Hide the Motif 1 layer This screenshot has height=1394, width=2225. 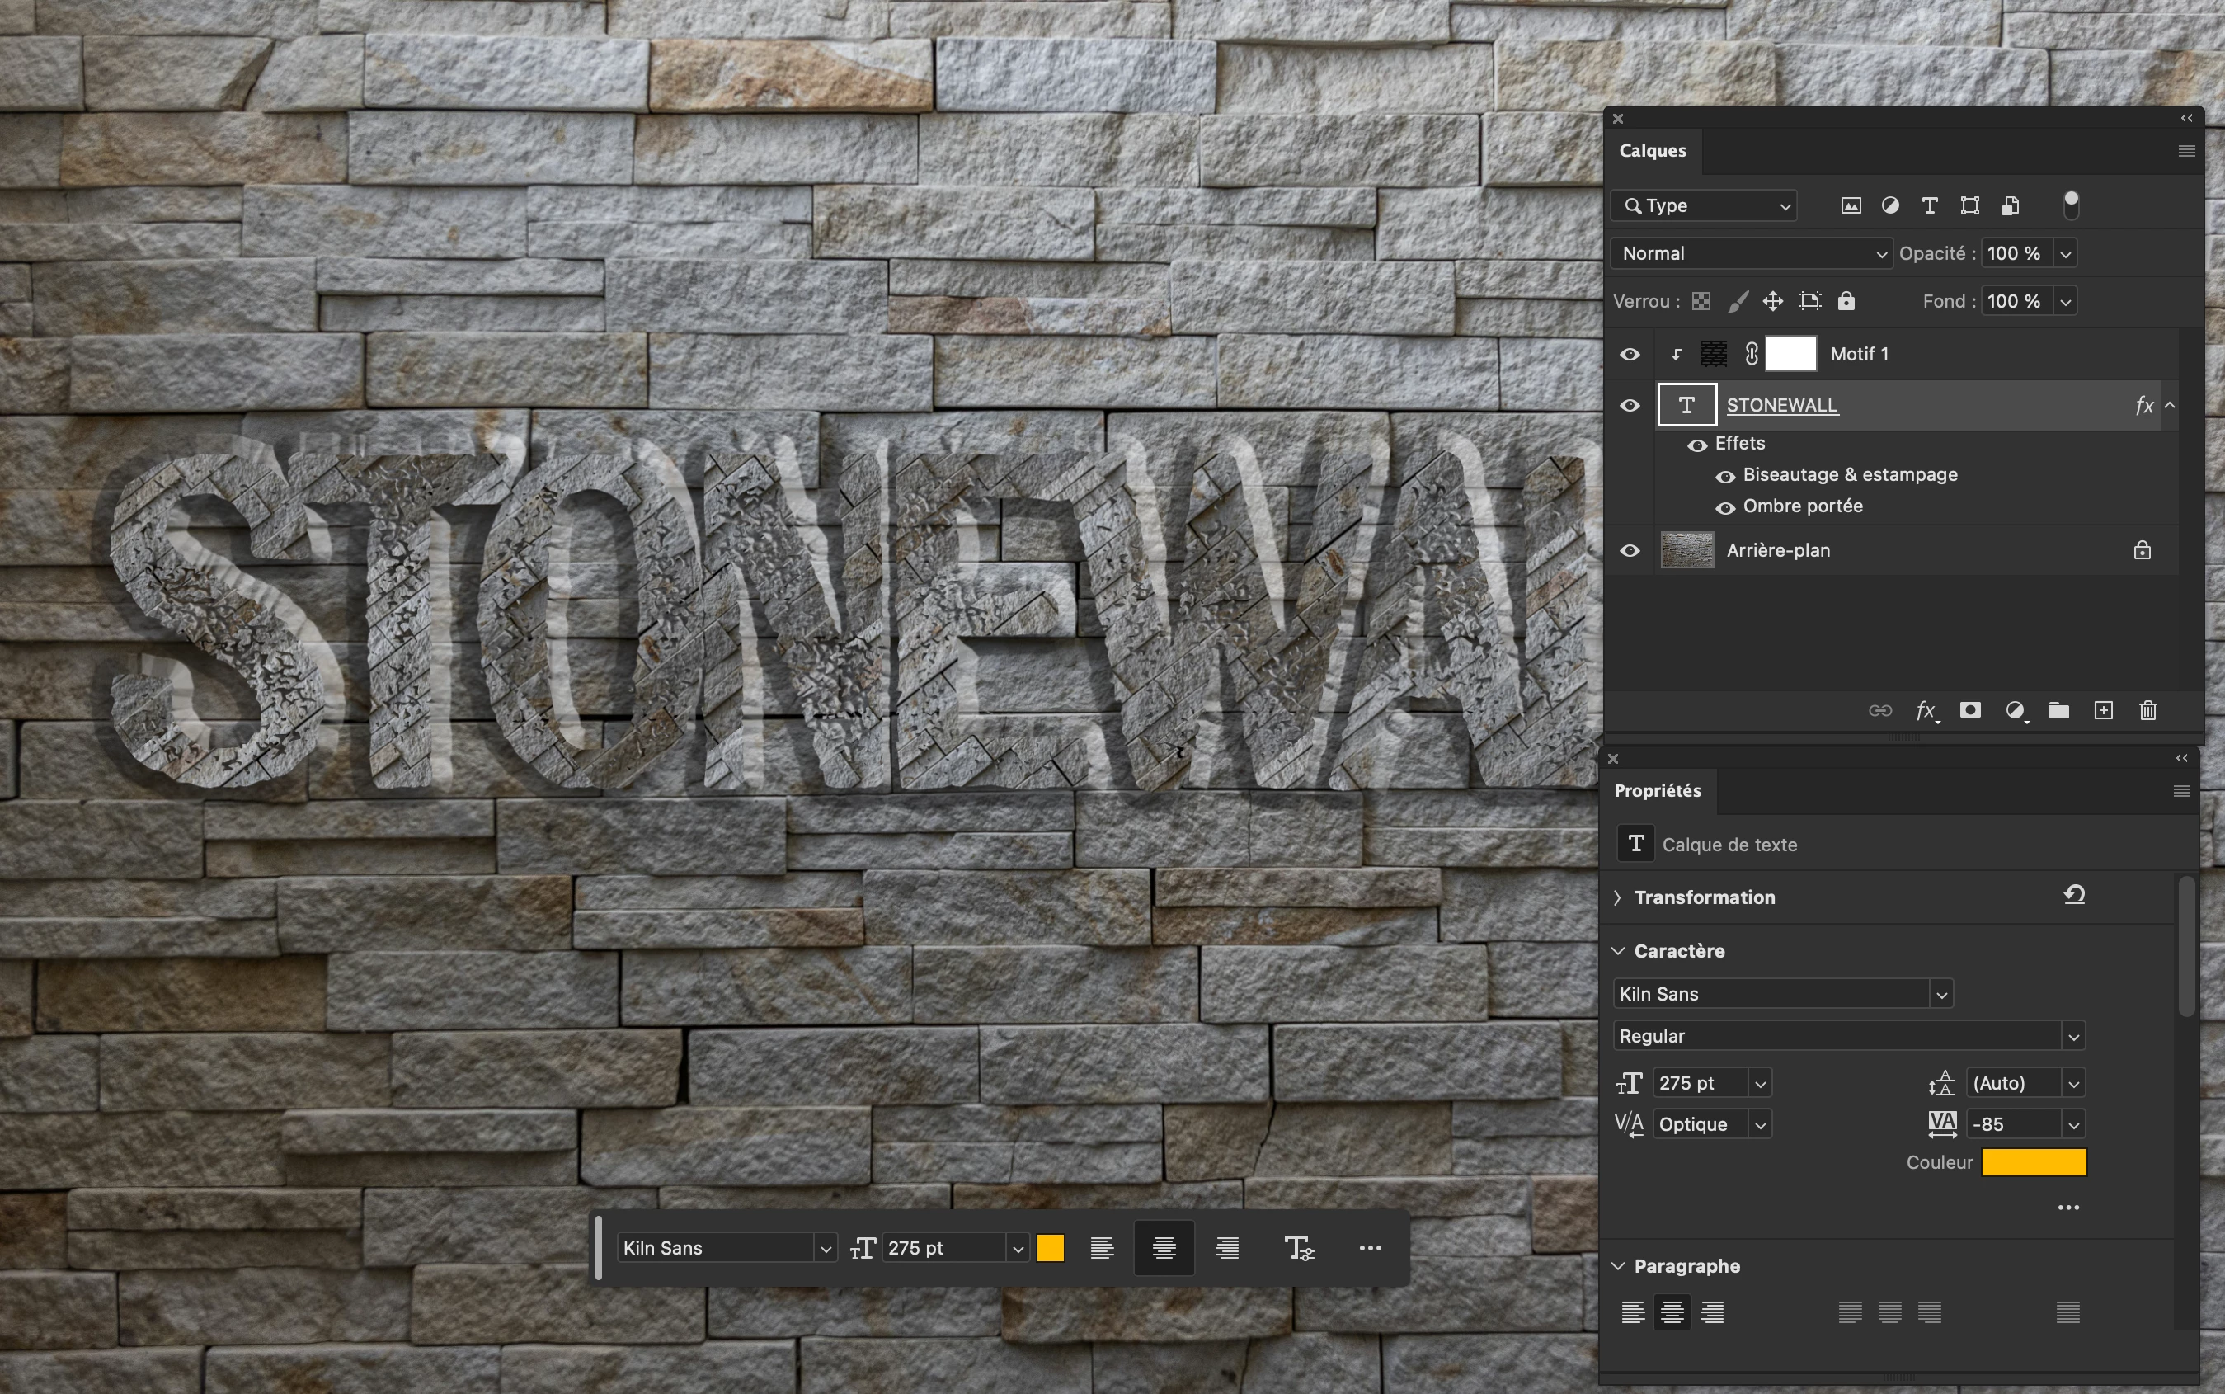coord(1630,354)
